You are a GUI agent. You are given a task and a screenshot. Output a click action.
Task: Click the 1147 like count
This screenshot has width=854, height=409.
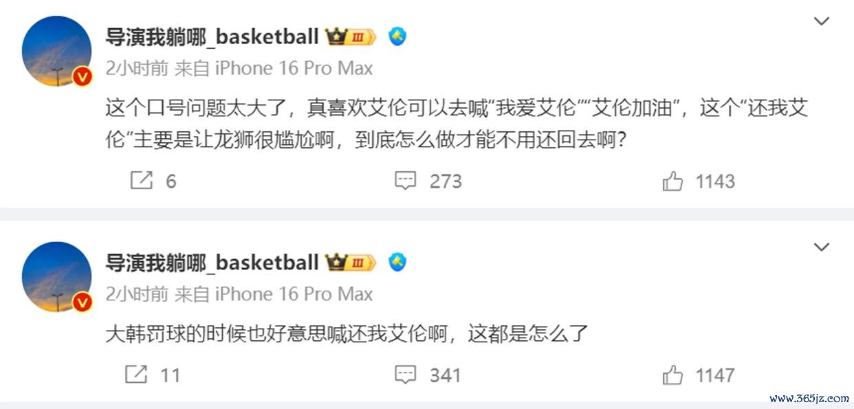(715, 375)
